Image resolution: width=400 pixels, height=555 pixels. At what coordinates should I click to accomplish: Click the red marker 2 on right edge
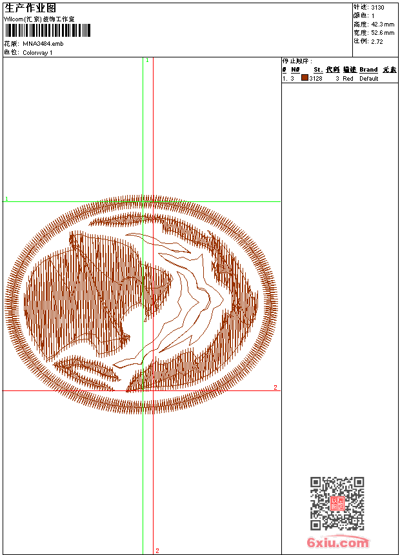275,387
